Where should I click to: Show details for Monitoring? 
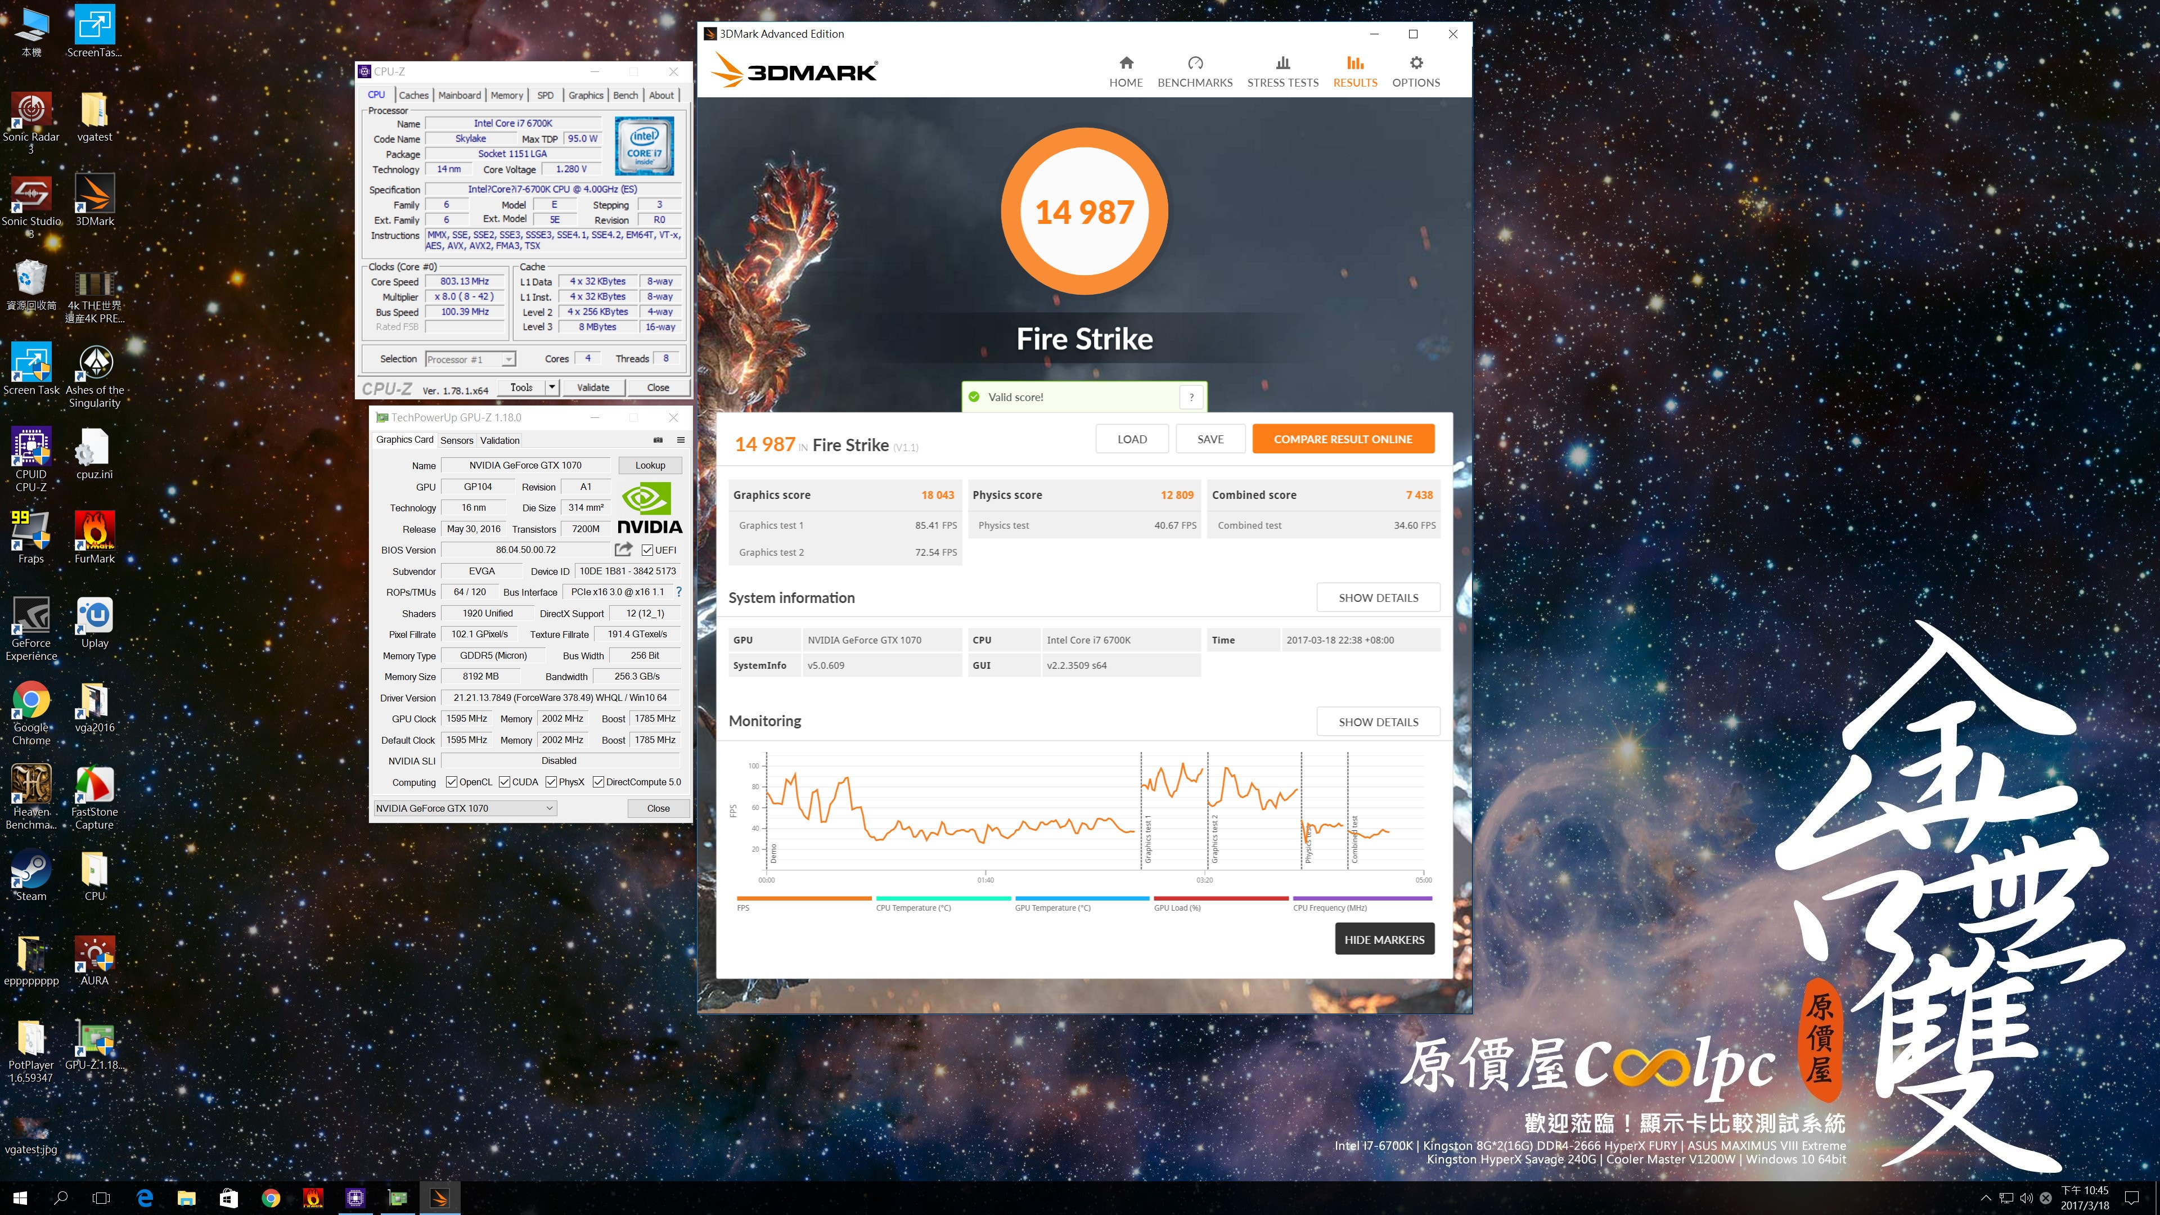click(1378, 722)
